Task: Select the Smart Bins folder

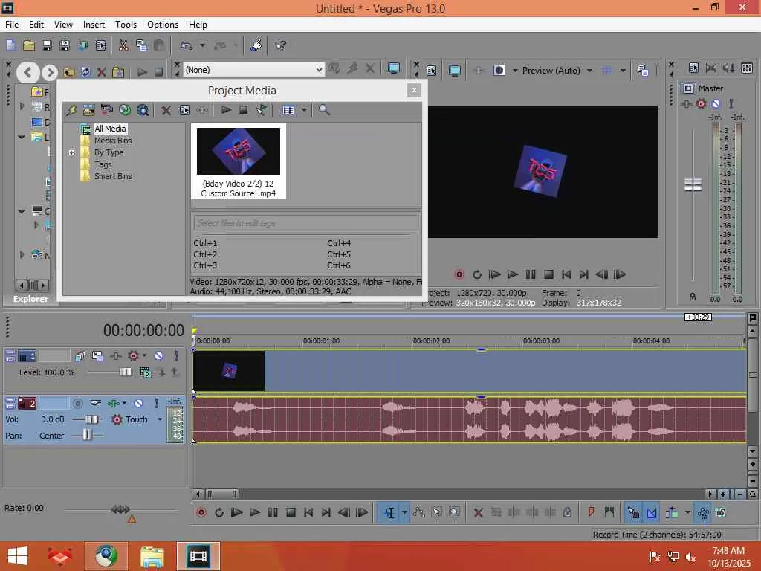Action: (x=112, y=176)
